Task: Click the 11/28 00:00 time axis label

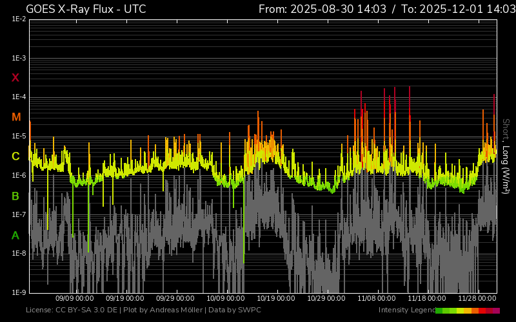Action: coord(477,299)
